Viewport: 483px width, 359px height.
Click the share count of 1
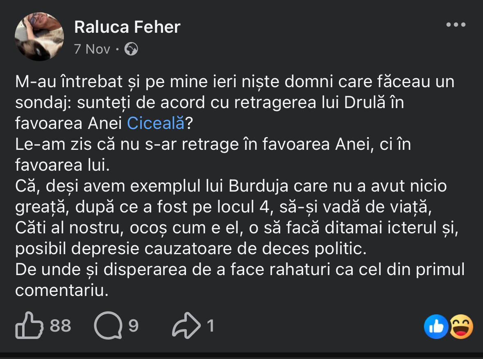click(x=210, y=326)
